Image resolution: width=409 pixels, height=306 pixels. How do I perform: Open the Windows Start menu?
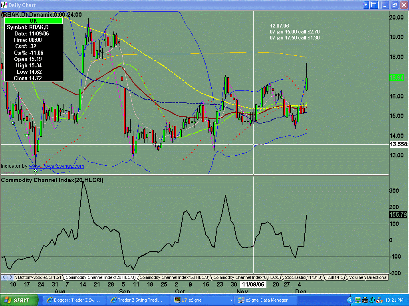click(19, 300)
